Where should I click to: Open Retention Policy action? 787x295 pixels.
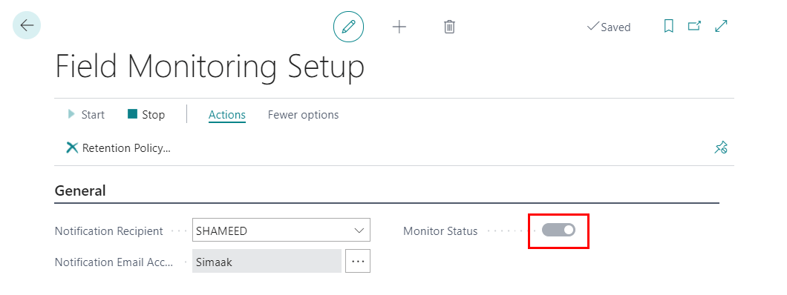click(x=119, y=147)
